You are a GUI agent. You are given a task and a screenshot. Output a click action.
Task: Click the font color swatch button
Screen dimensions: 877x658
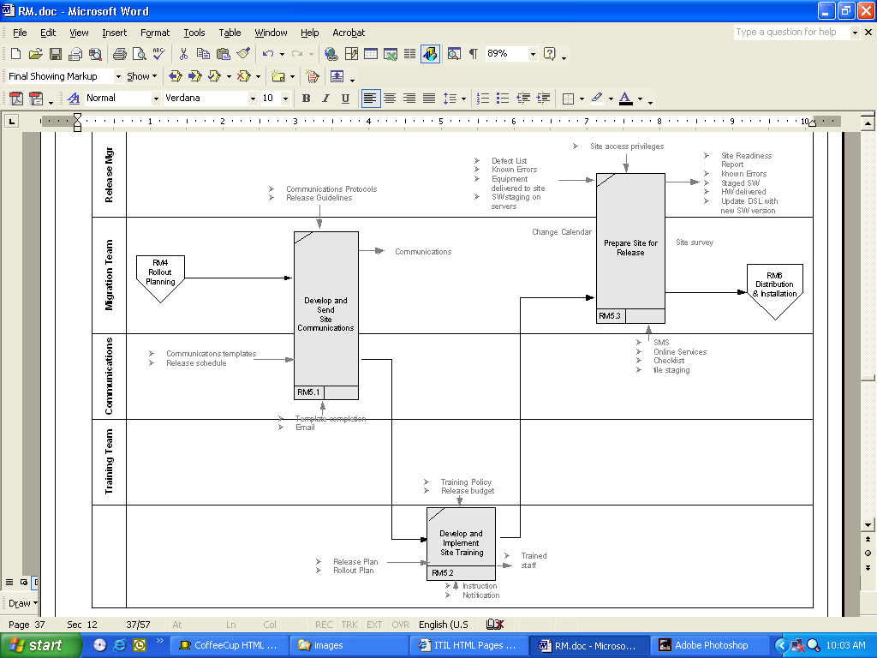click(x=625, y=99)
